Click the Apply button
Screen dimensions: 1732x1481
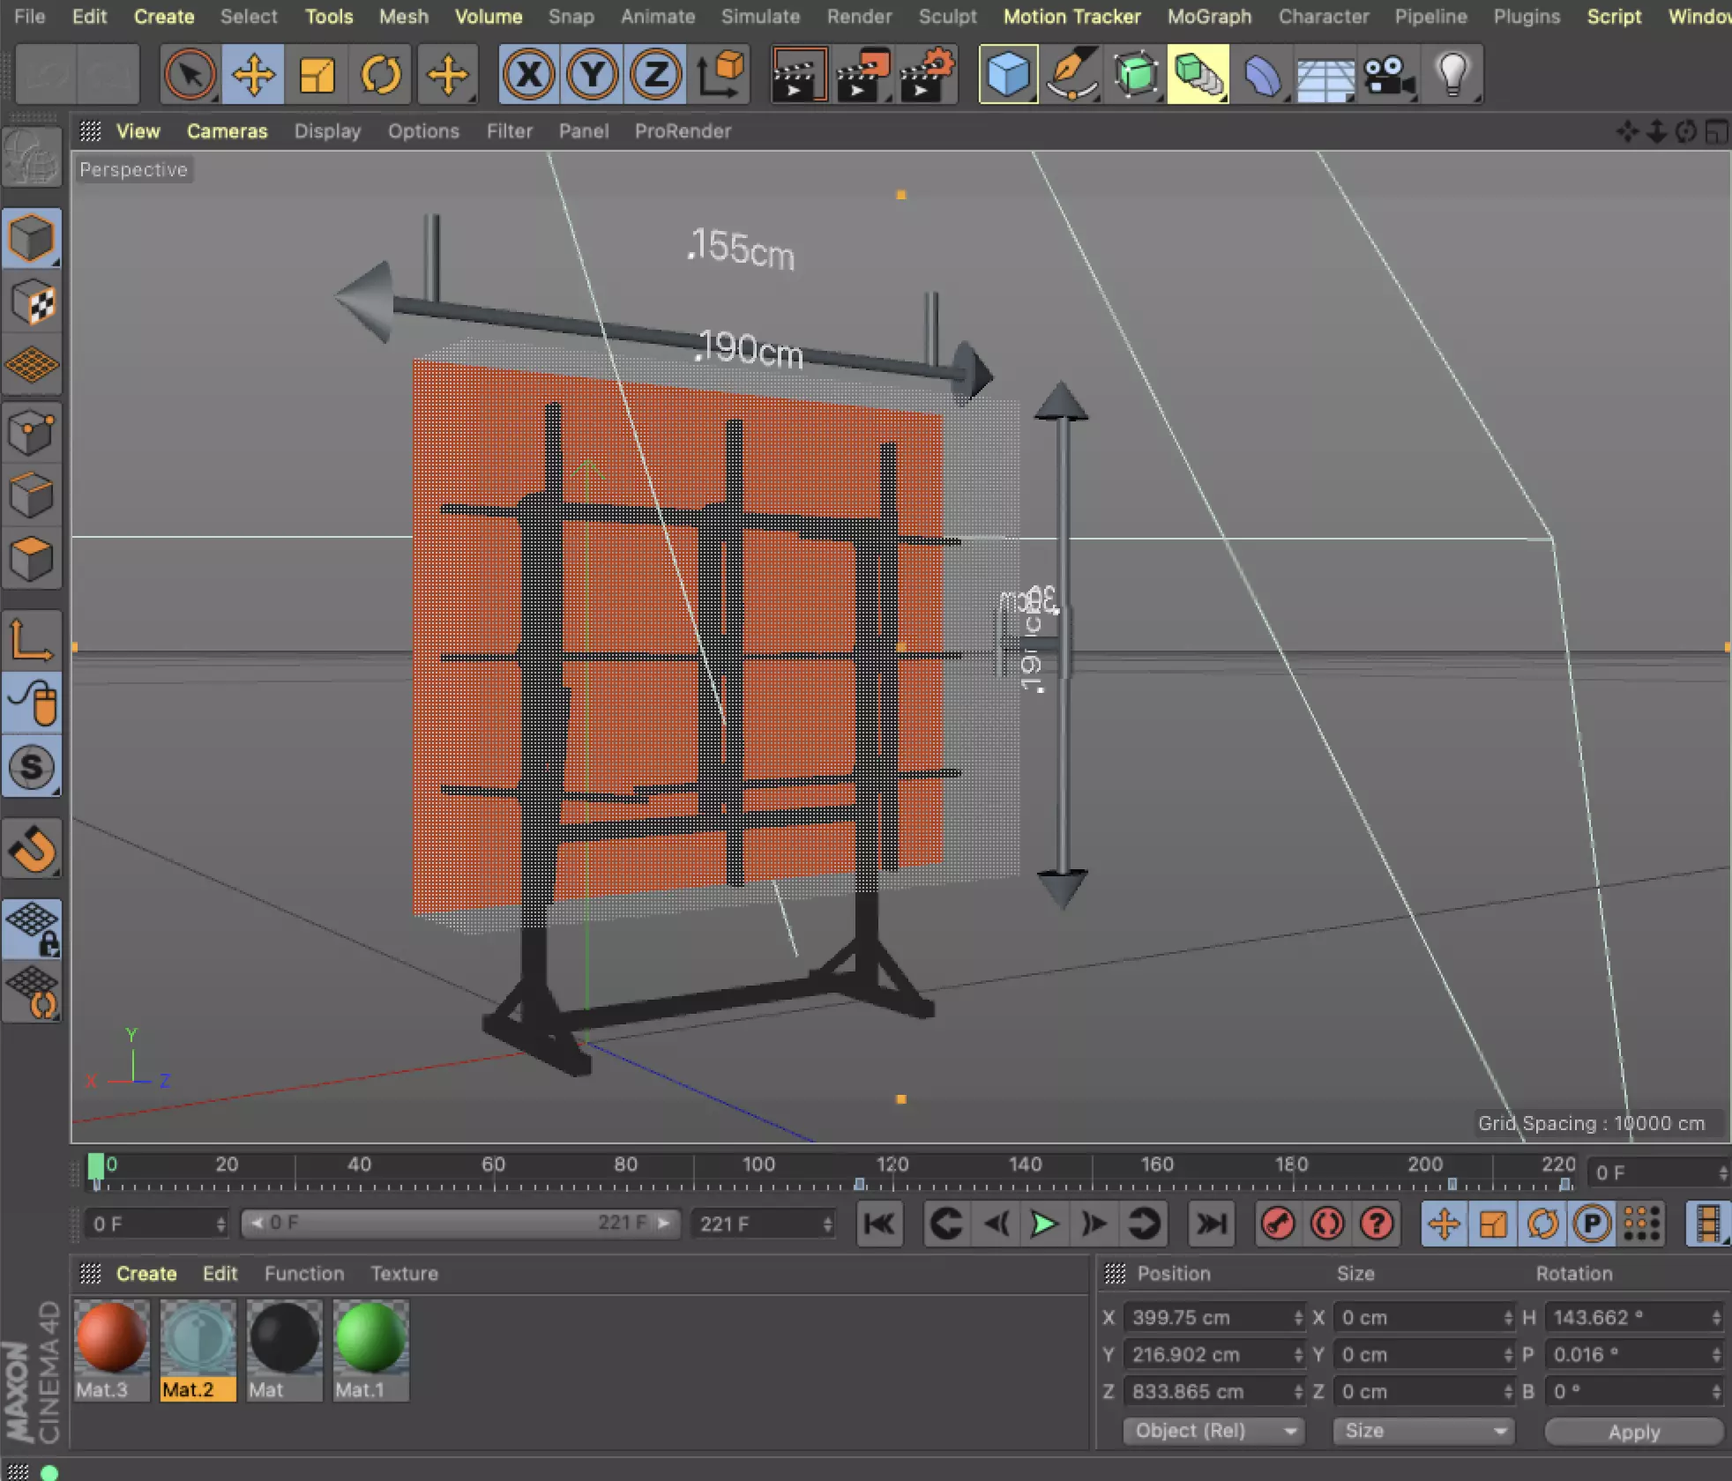[x=1634, y=1432]
